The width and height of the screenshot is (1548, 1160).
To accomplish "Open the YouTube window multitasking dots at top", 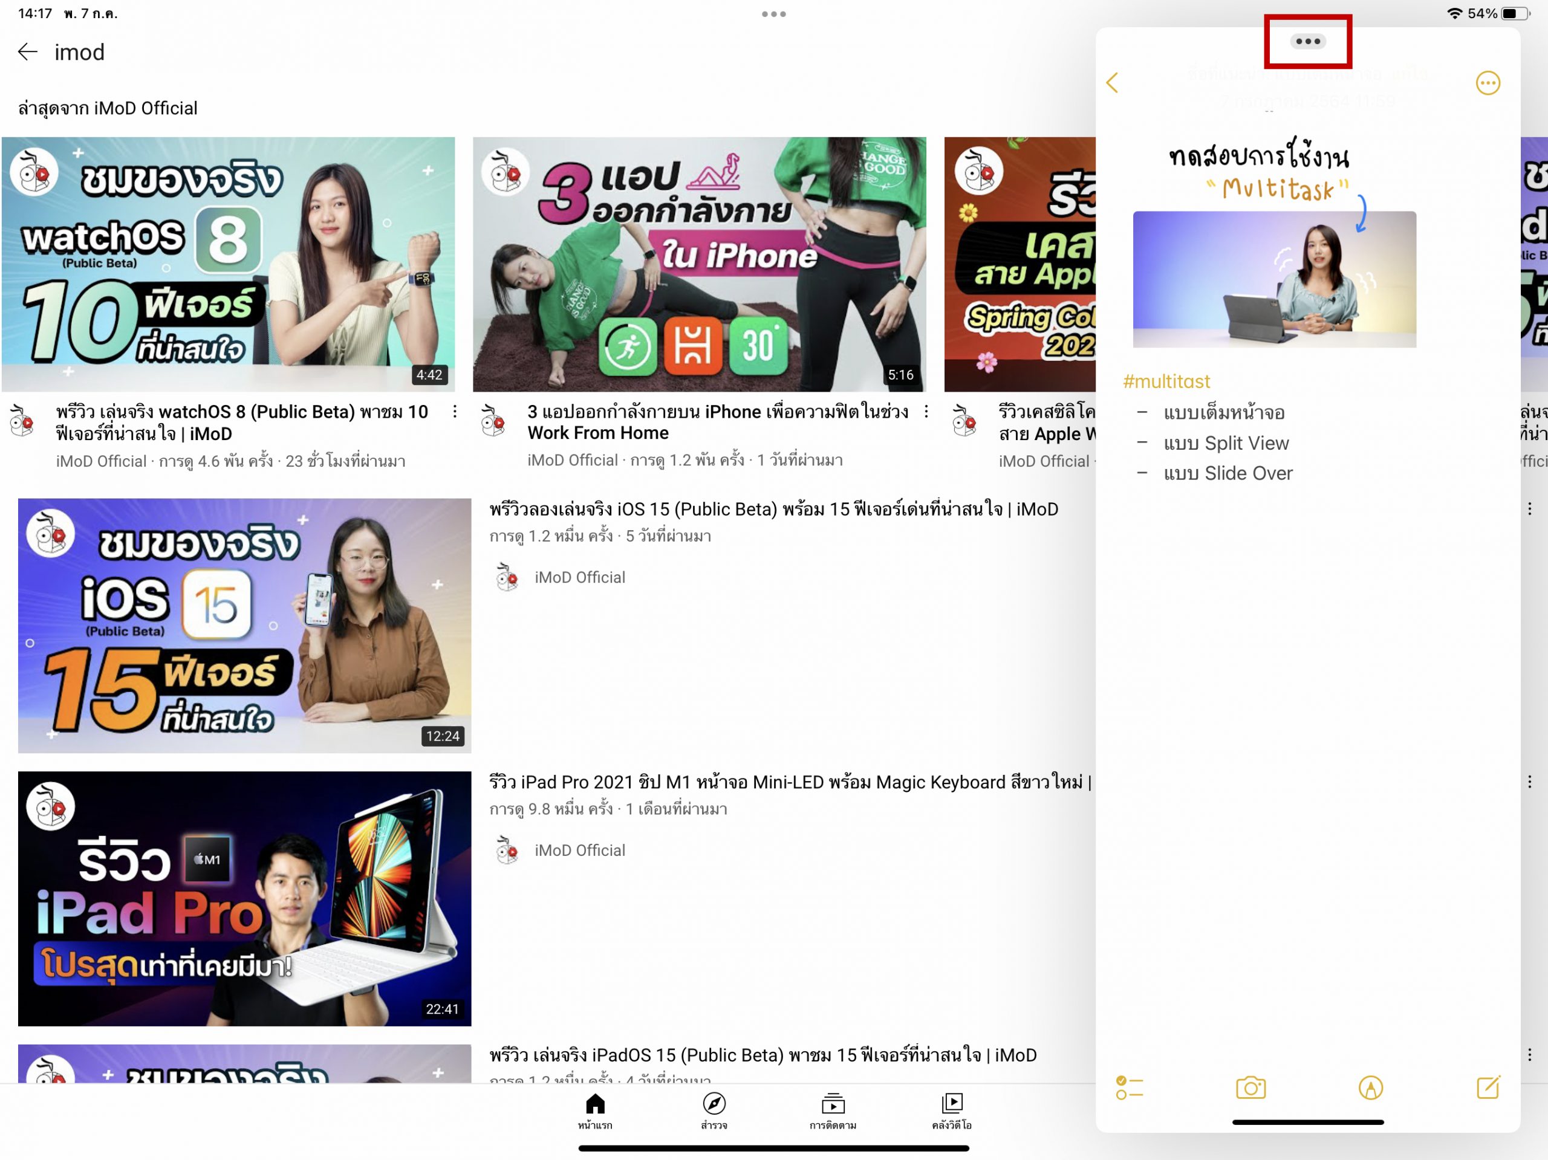I will (x=773, y=14).
